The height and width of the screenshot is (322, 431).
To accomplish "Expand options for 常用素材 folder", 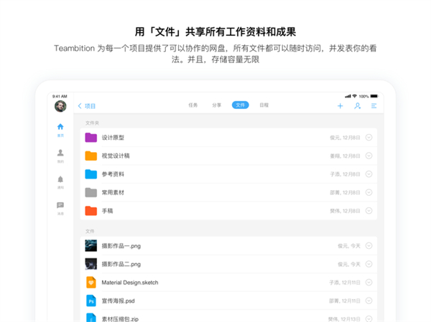I will pyautogui.click(x=369, y=192).
